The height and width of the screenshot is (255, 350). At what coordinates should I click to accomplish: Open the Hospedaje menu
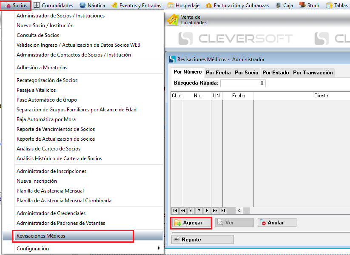point(183,6)
